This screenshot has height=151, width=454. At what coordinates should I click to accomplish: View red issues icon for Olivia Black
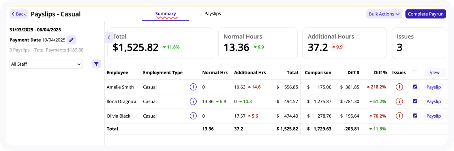[x=399, y=116]
